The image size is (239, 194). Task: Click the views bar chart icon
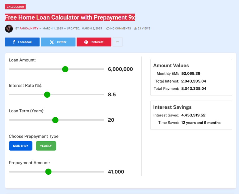tap(135, 29)
